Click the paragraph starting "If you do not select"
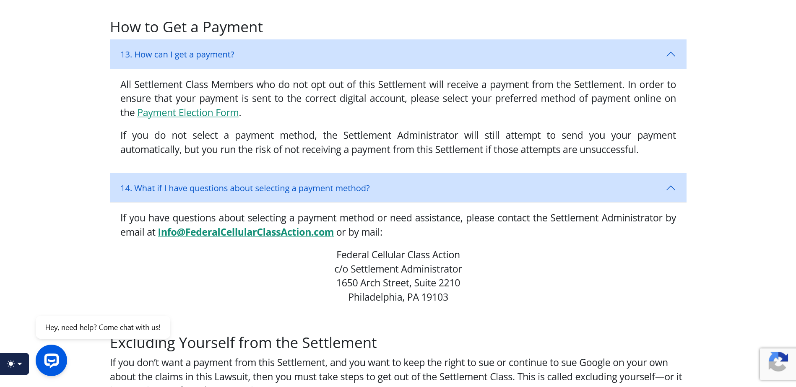Viewport: 796px width, 387px height. 398,143
